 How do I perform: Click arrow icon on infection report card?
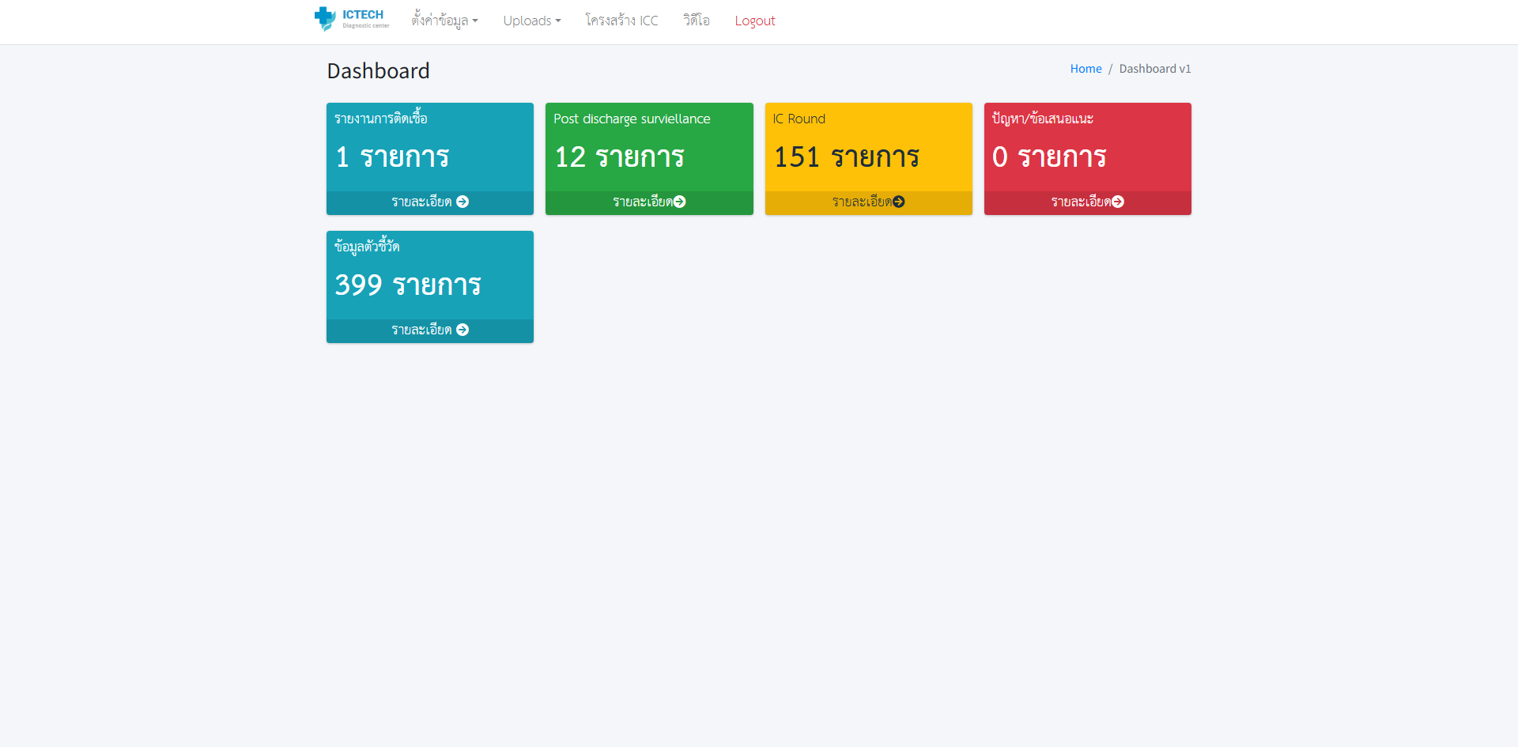click(463, 202)
